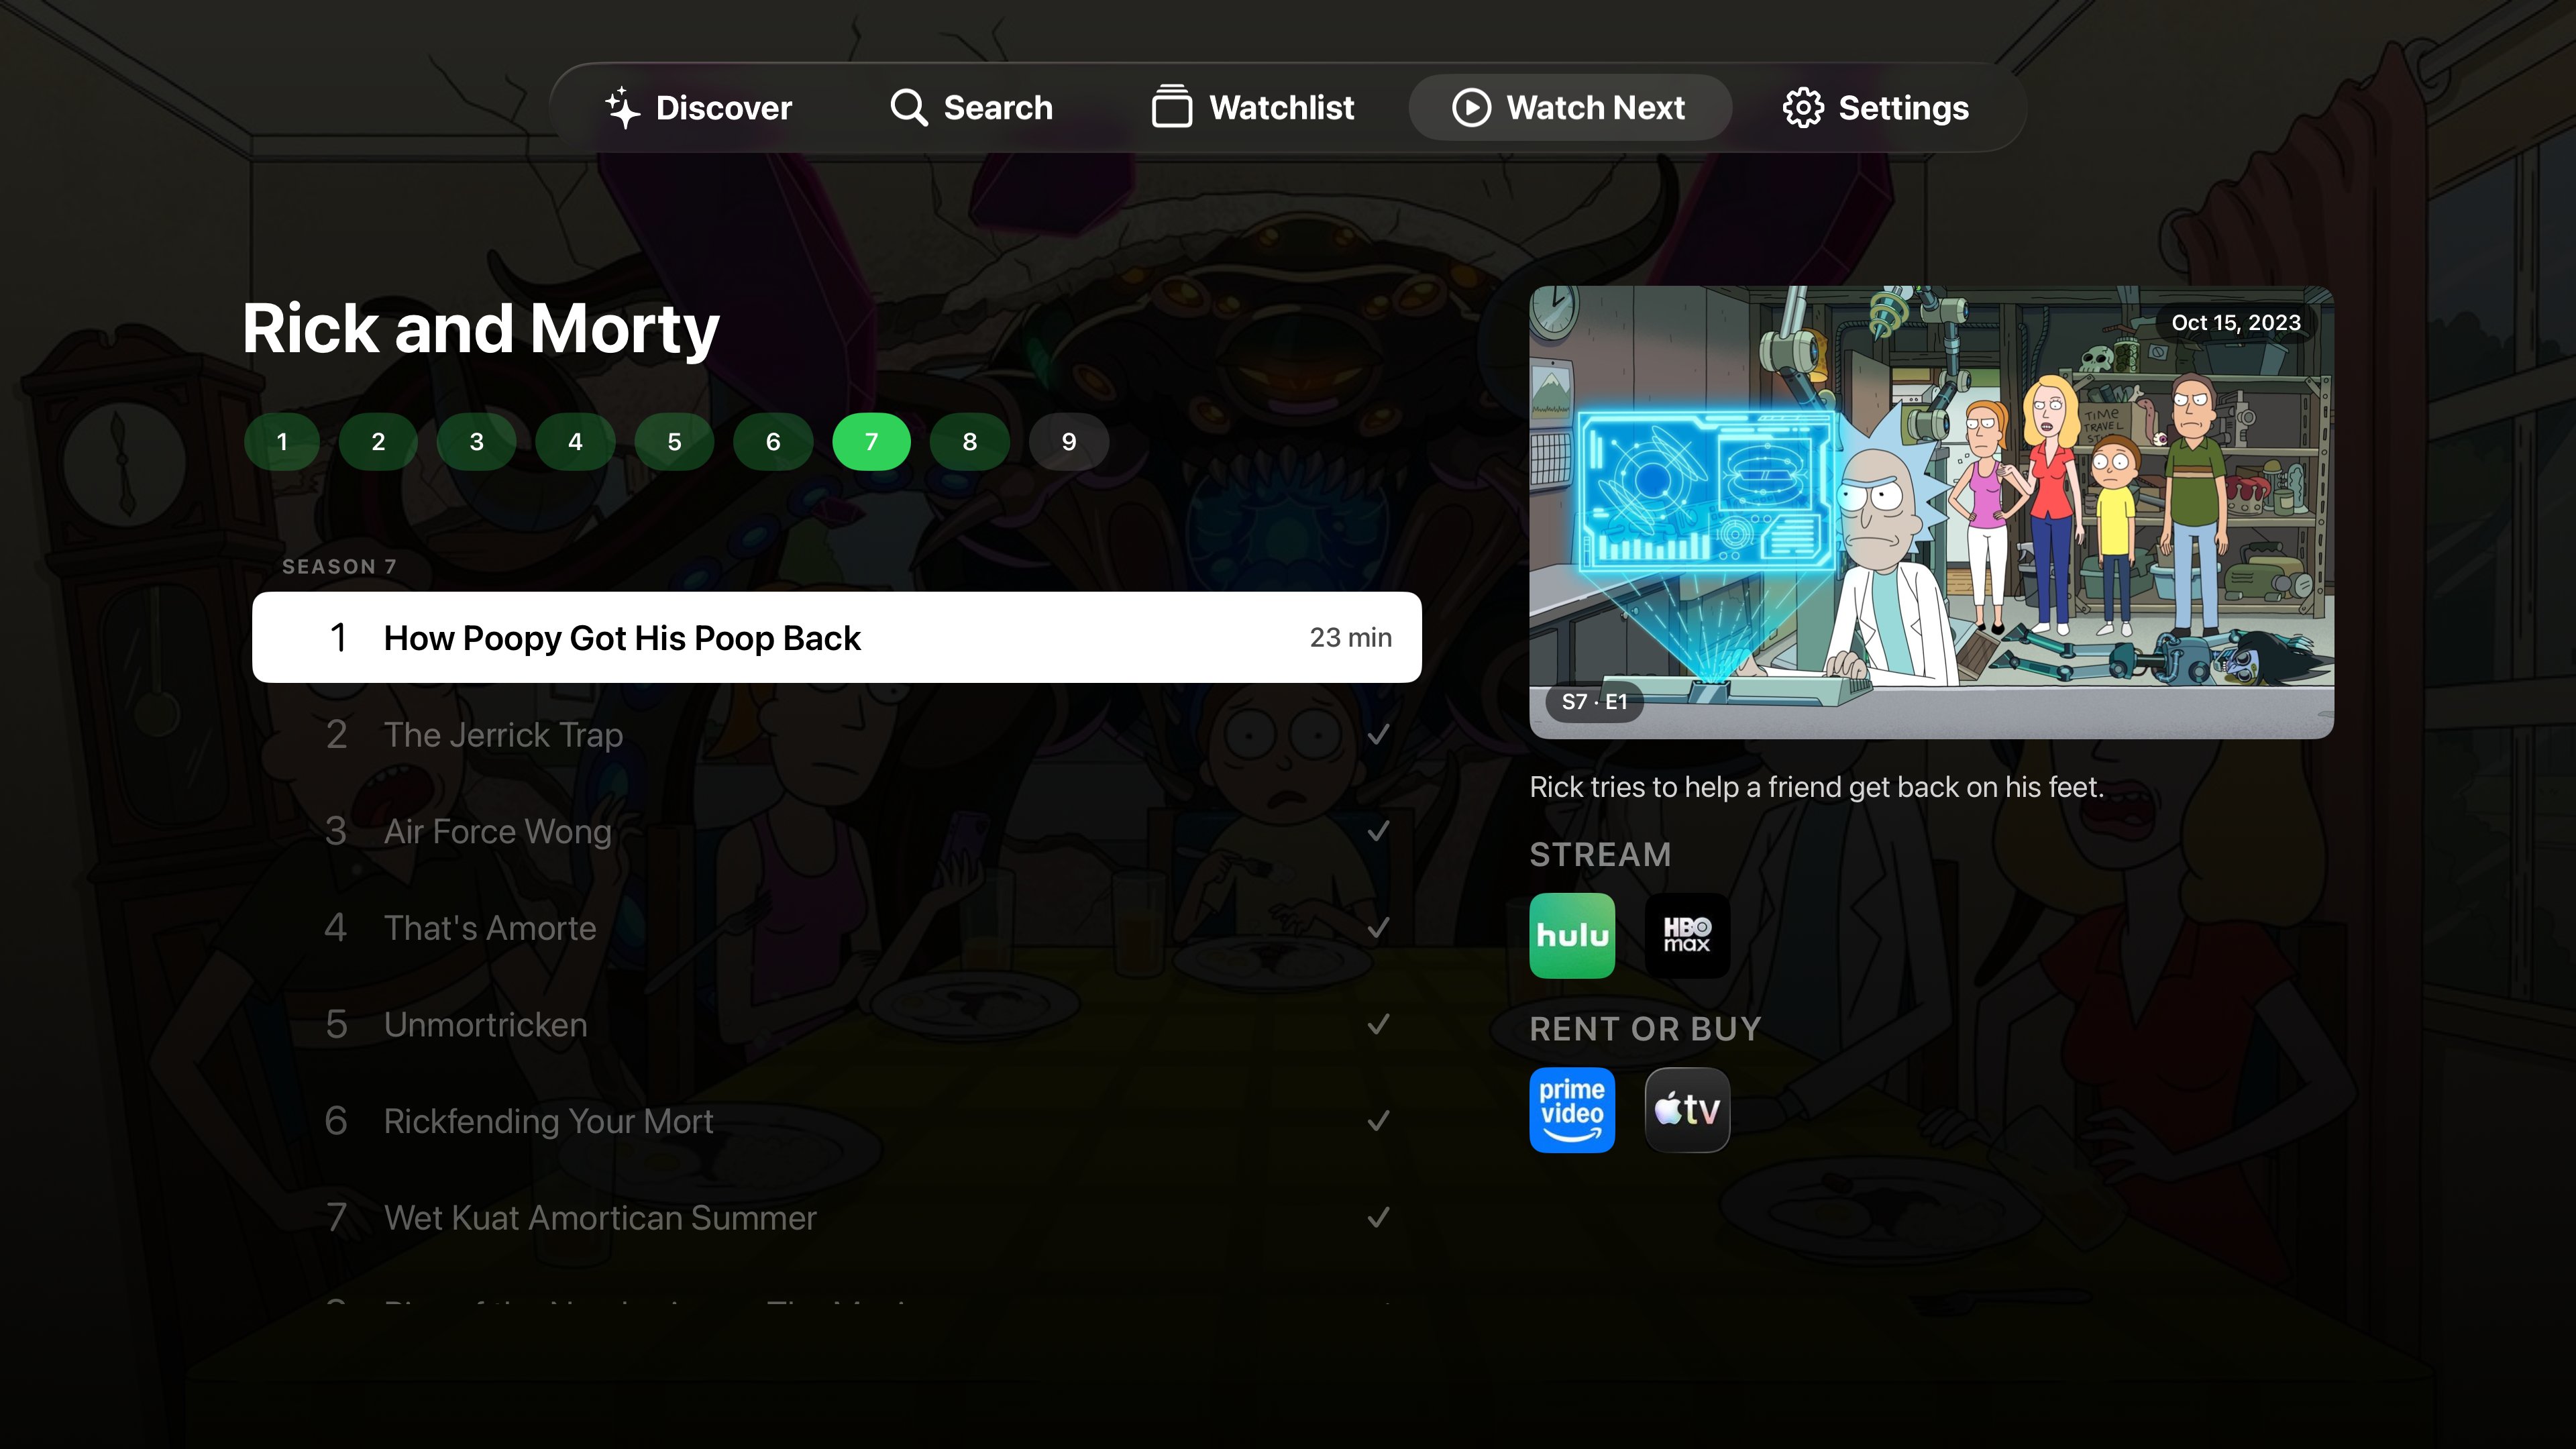Select episode That's Amorte

(x=837, y=928)
